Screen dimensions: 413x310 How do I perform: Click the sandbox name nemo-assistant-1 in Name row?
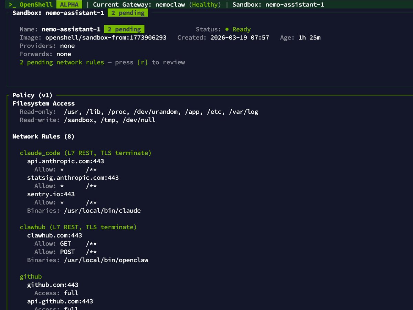point(71,29)
